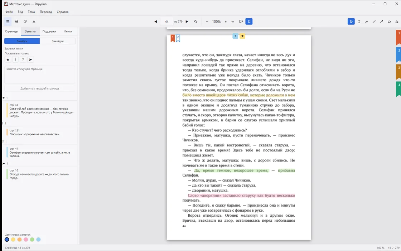Open the Переход menu

coord(46,12)
